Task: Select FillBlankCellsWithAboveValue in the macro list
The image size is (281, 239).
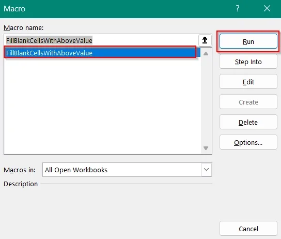Action: [x=102, y=53]
